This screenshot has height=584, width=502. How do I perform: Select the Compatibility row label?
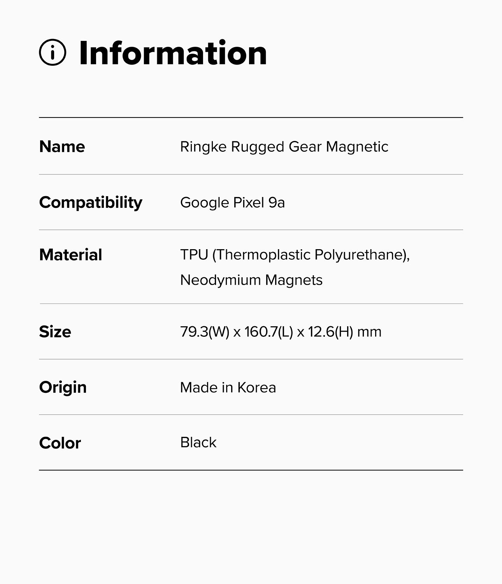[91, 202]
